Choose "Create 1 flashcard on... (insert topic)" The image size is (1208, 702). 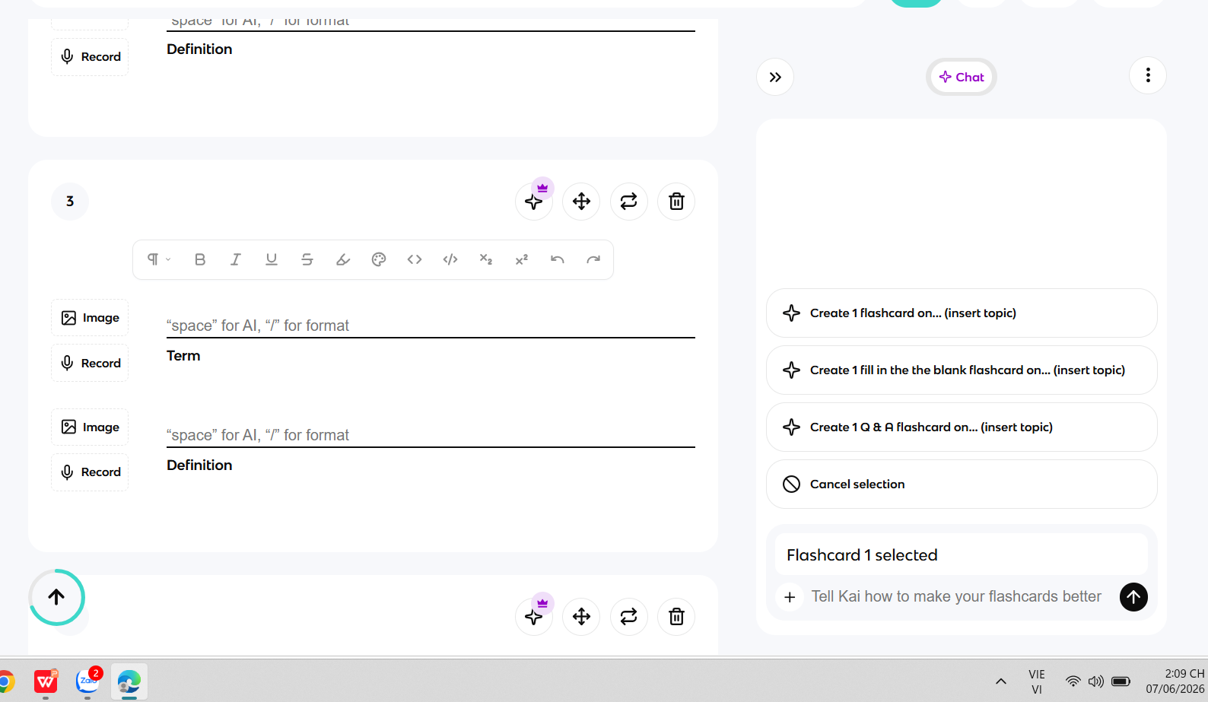[962, 313]
